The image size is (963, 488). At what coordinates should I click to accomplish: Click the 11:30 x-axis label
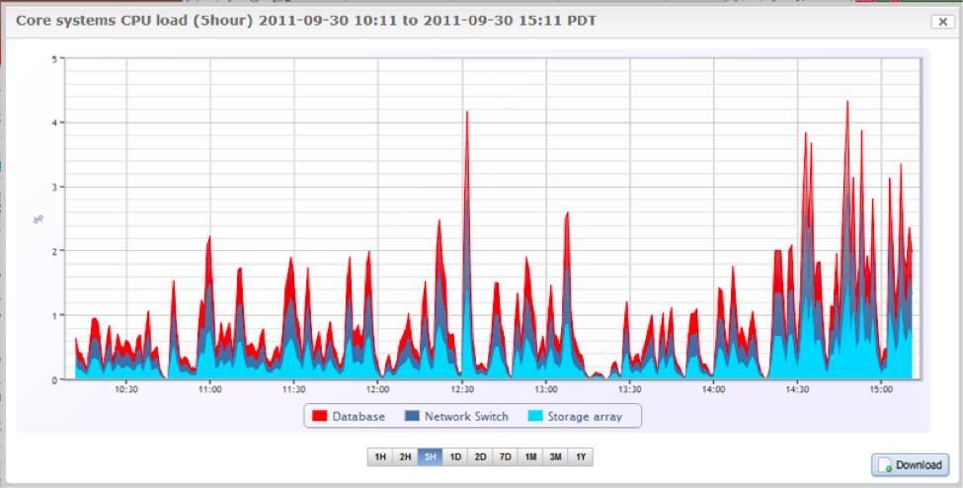(x=293, y=389)
